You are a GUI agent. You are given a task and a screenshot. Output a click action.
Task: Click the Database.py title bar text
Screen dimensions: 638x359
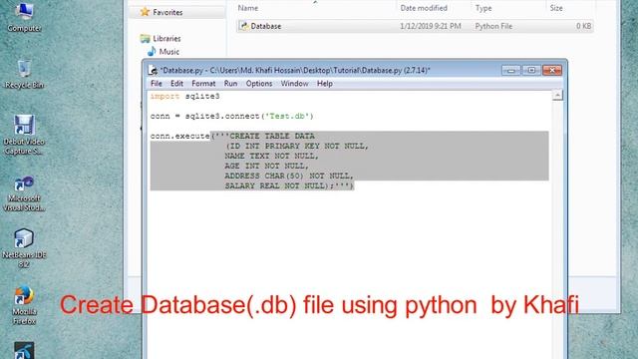click(x=295, y=70)
